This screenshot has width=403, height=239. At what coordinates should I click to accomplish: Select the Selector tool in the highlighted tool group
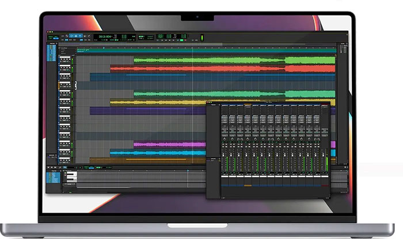[x=76, y=36]
